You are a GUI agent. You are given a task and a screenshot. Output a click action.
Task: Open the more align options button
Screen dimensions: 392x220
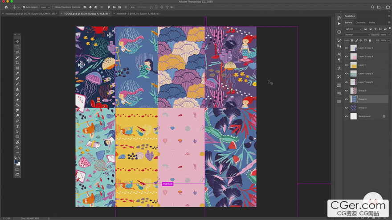tap(133, 7)
